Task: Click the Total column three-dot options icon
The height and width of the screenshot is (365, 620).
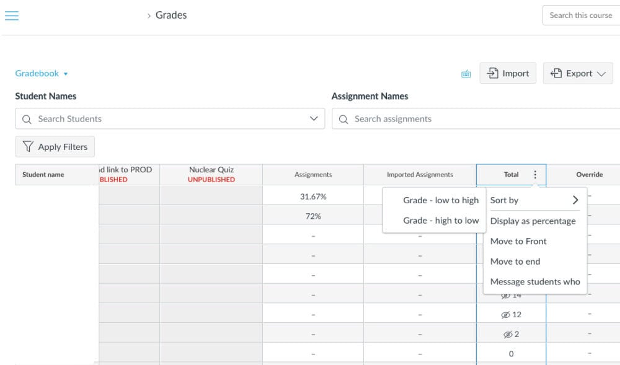Action: coord(535,175)
